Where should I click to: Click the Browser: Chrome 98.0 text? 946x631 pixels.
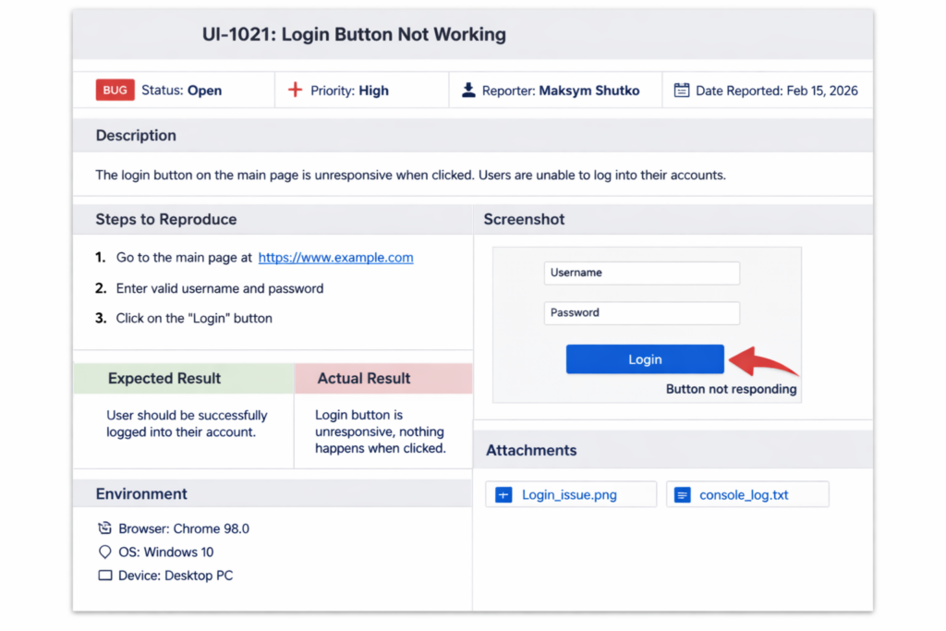(x=184, y=528)
